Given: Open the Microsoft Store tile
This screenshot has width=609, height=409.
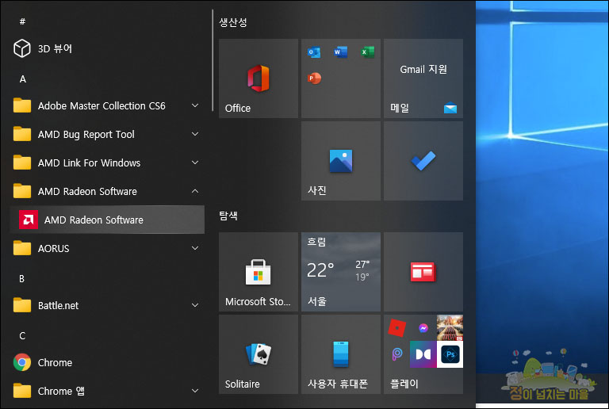Looking at the screenshot, I should pyautogui.click(x=259, y=272).
